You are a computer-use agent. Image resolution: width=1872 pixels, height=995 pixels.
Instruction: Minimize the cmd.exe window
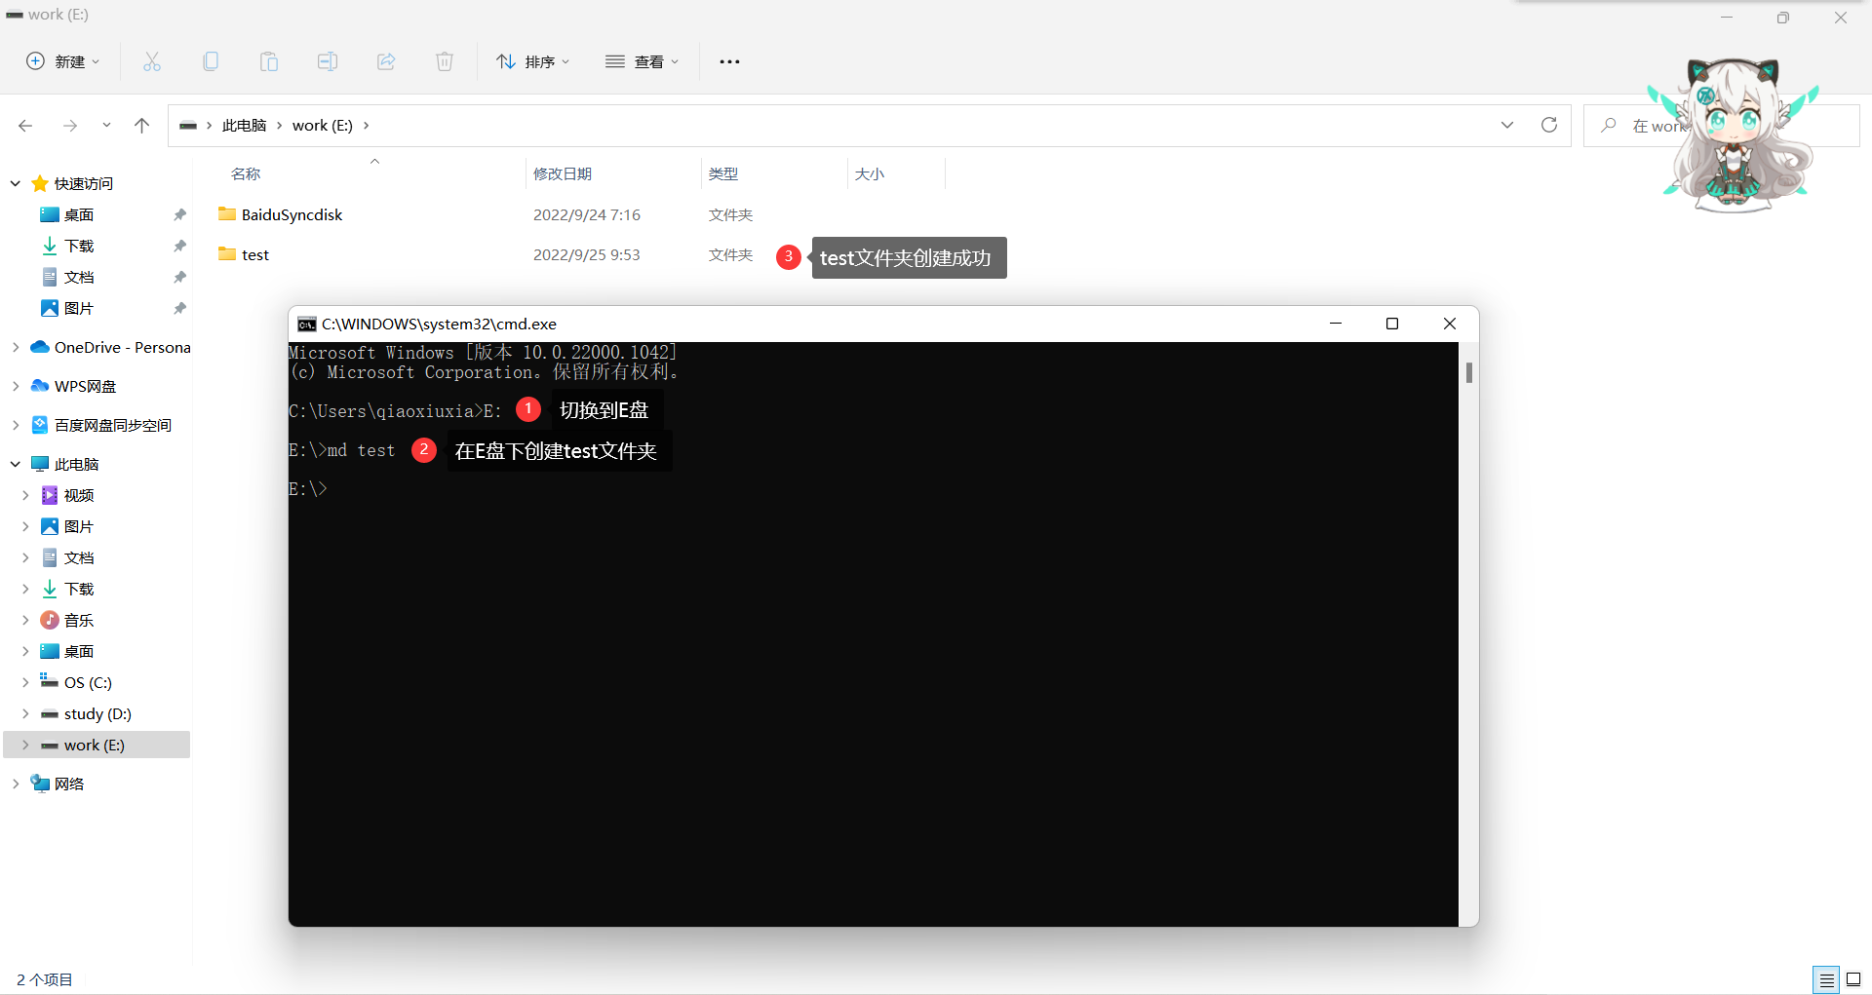[x=1336, y=324]
